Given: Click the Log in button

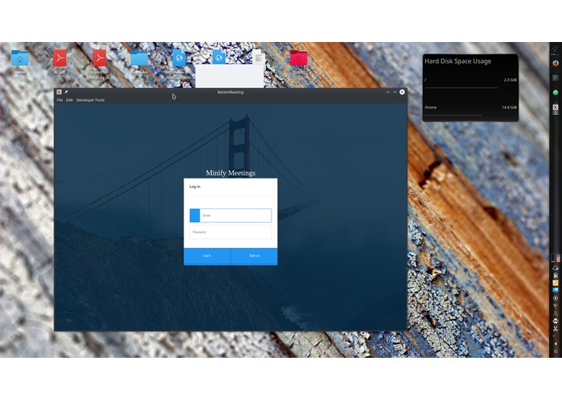Looking at the screenshot, I should [x=207, y=256].
